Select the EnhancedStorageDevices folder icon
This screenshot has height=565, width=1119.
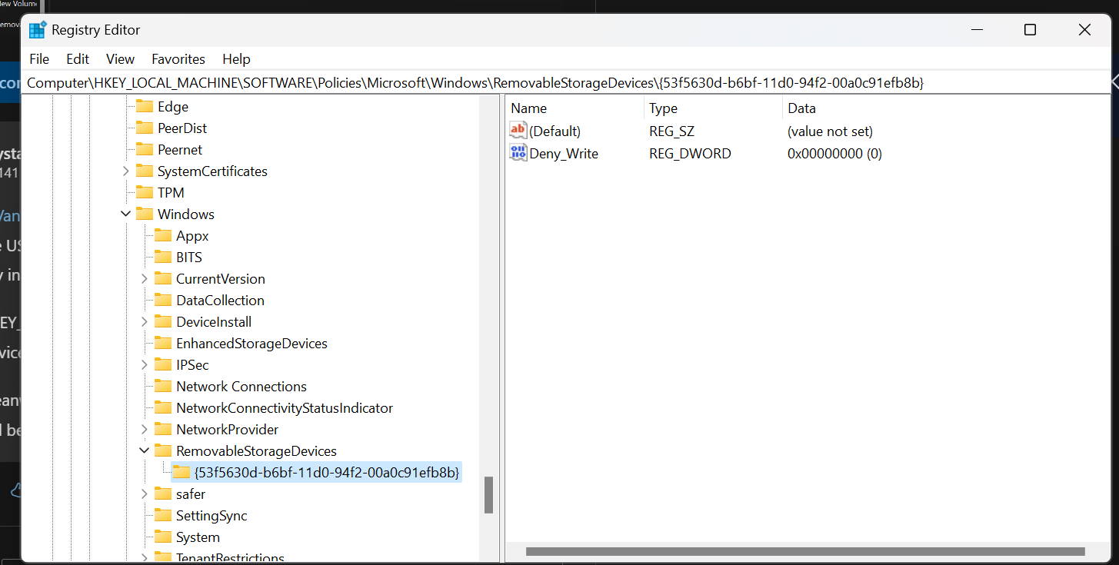163,343
